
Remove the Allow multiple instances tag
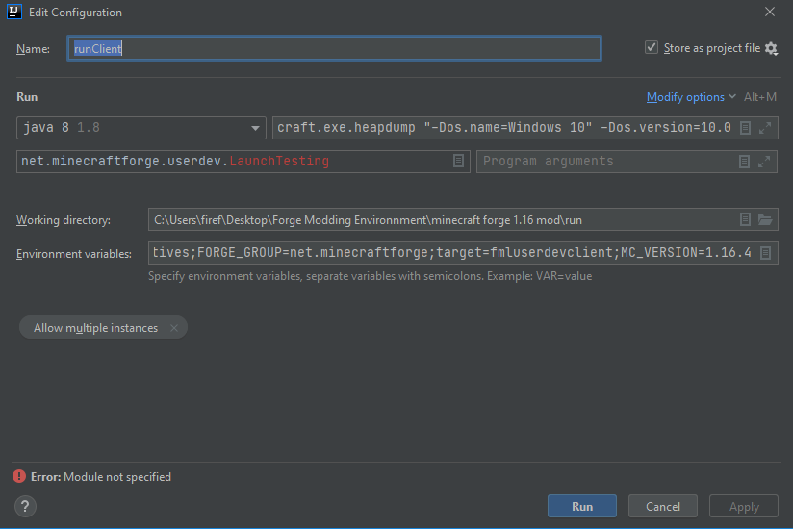click(x=174, y=328)
